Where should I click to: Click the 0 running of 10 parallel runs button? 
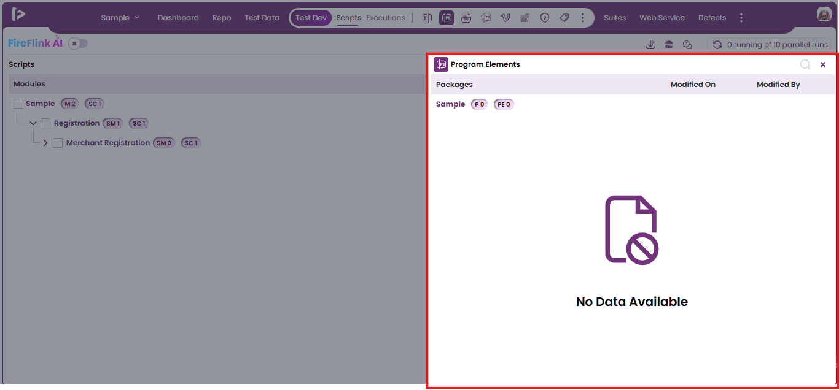point(769,45)
